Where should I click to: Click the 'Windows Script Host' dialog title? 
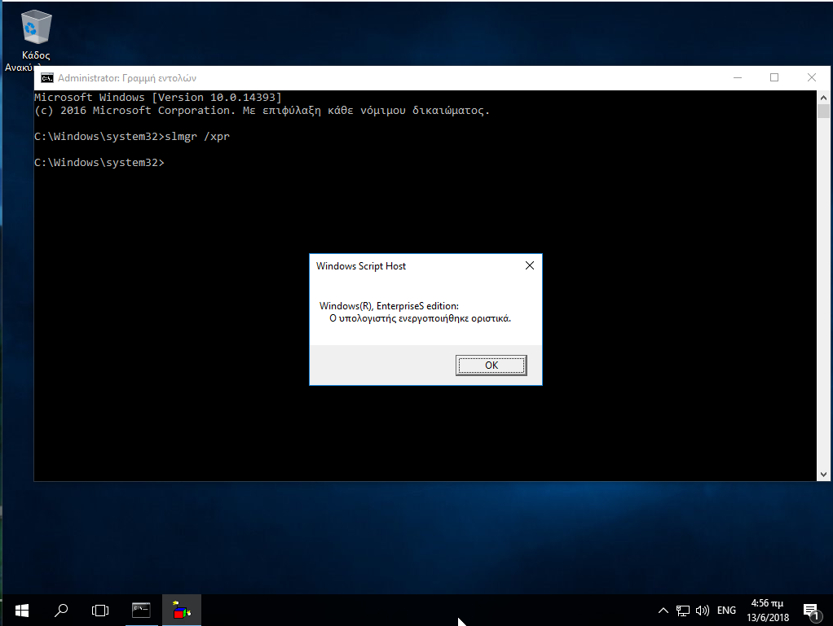pyautogui.click(x=361, y=265)
